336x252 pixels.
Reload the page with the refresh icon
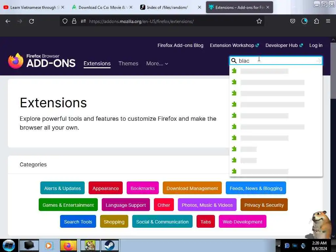pyautogui.click(x=31, y=21)
